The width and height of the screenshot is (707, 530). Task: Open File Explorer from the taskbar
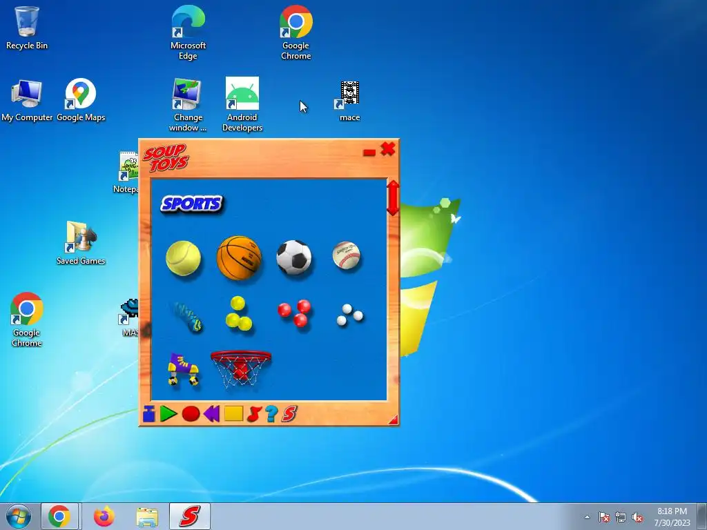point(147,516)
